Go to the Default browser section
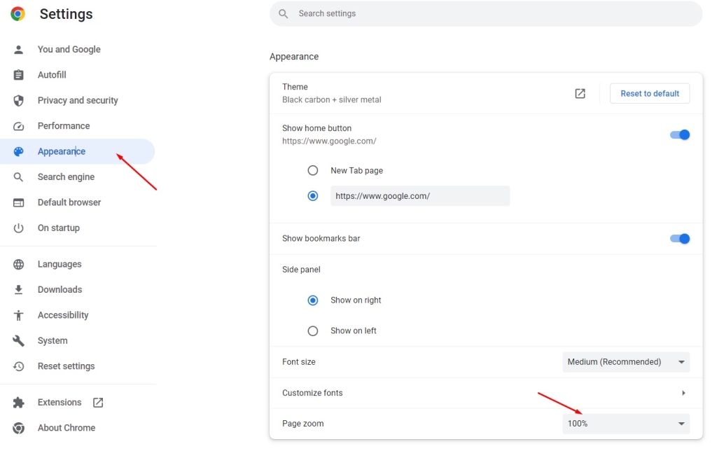717x458 pixels. 69,202
